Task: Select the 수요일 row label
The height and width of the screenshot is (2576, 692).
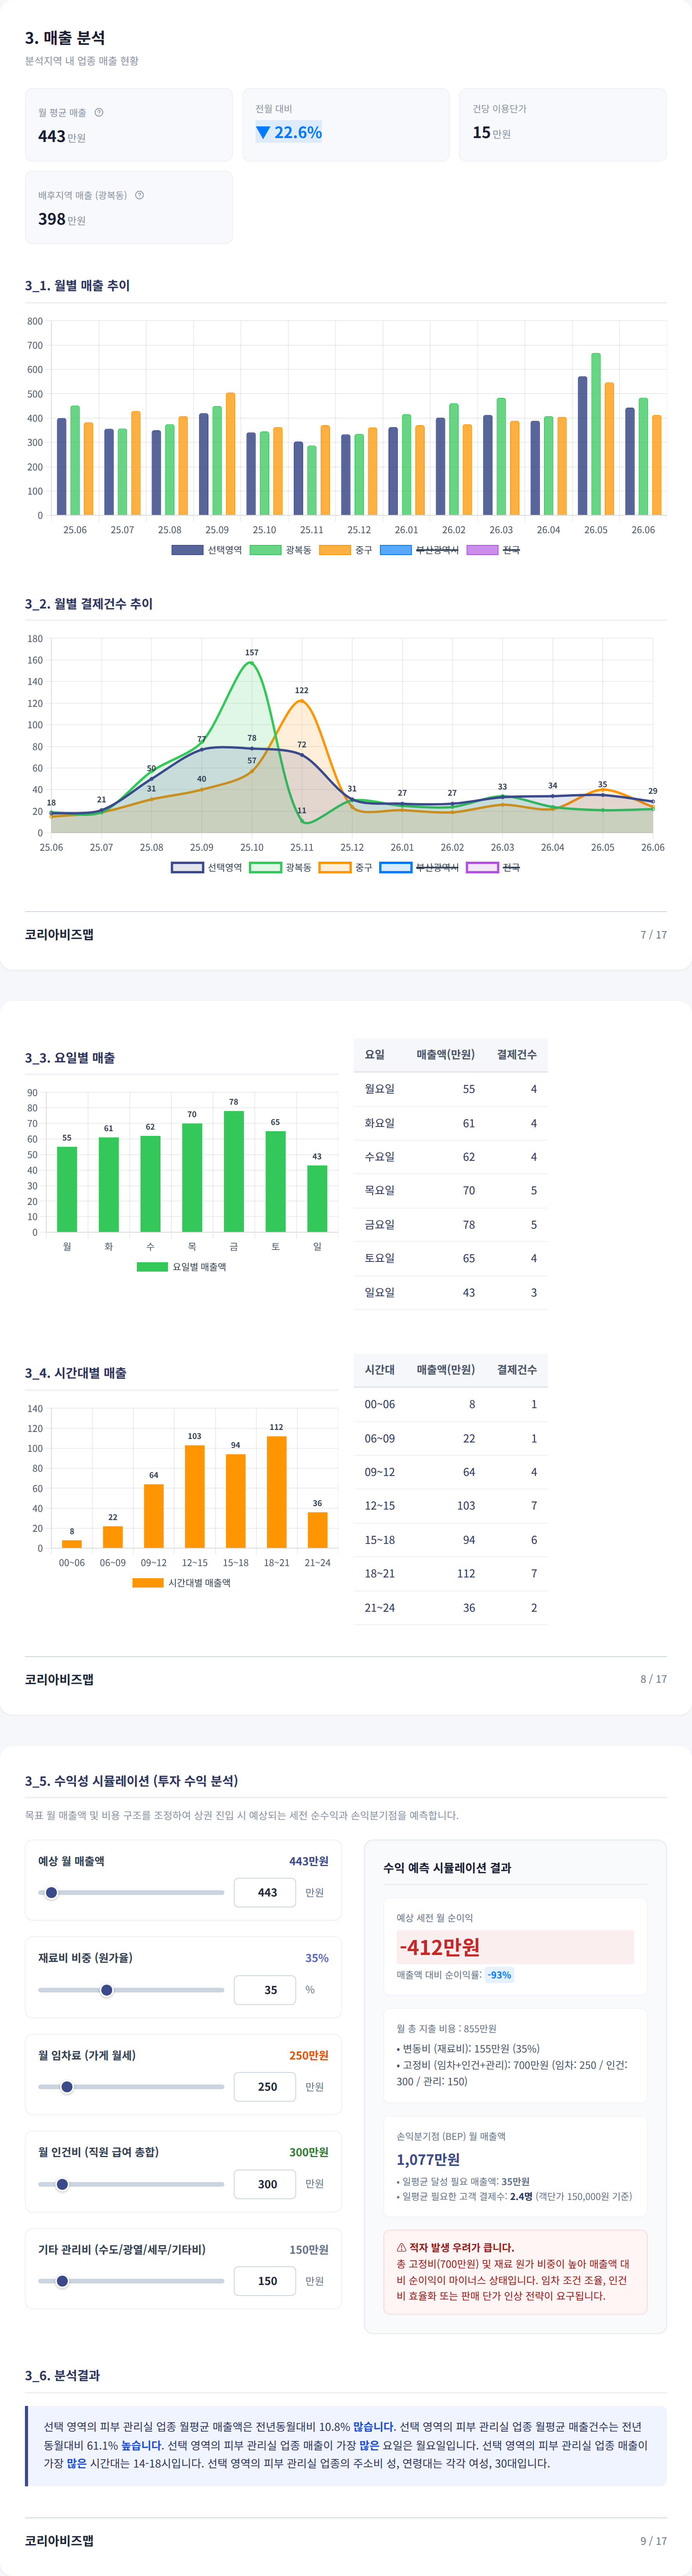Action: click(380, 1157)
